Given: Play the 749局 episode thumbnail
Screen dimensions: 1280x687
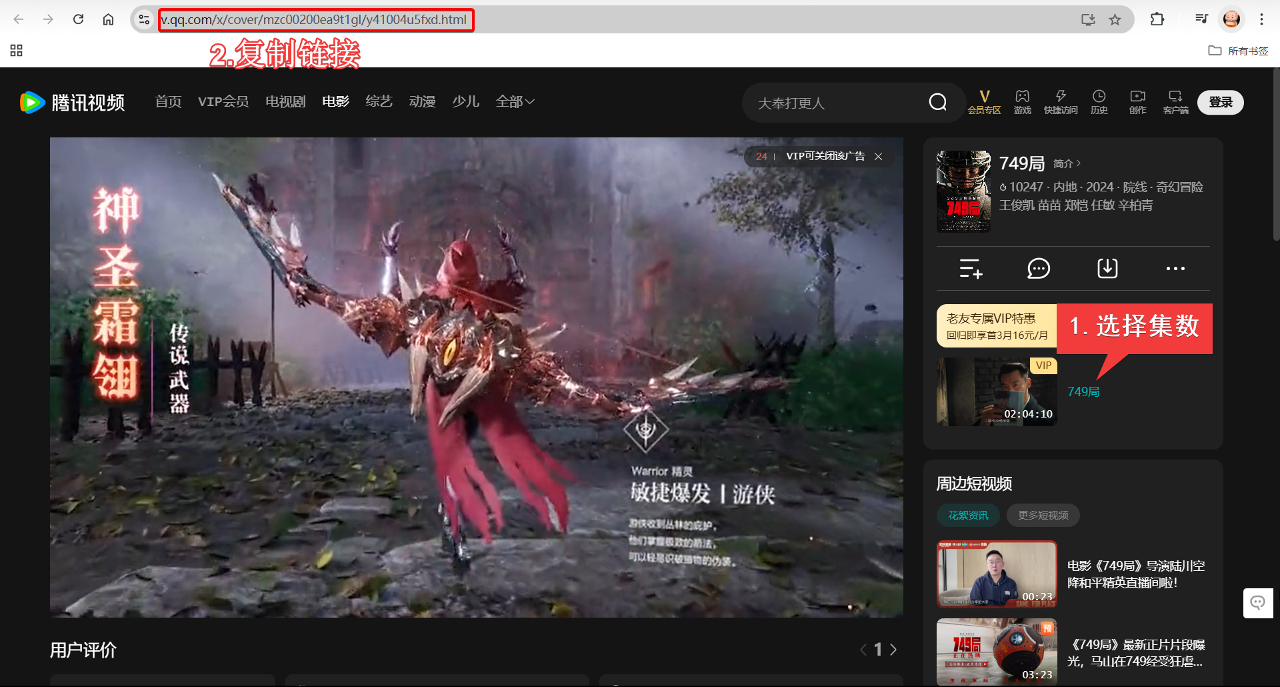Looking at the screenshot, I should point(997,392).
